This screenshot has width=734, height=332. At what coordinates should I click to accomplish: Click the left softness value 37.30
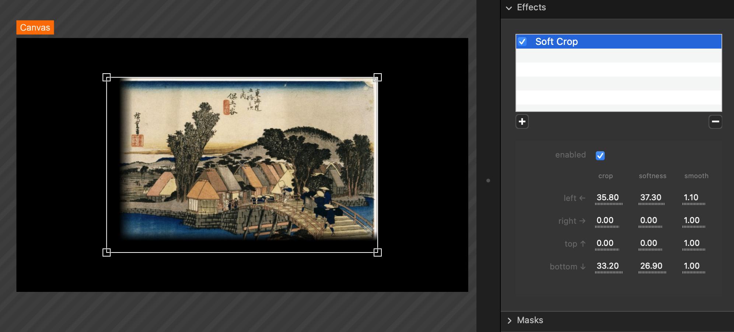(651, 198)
